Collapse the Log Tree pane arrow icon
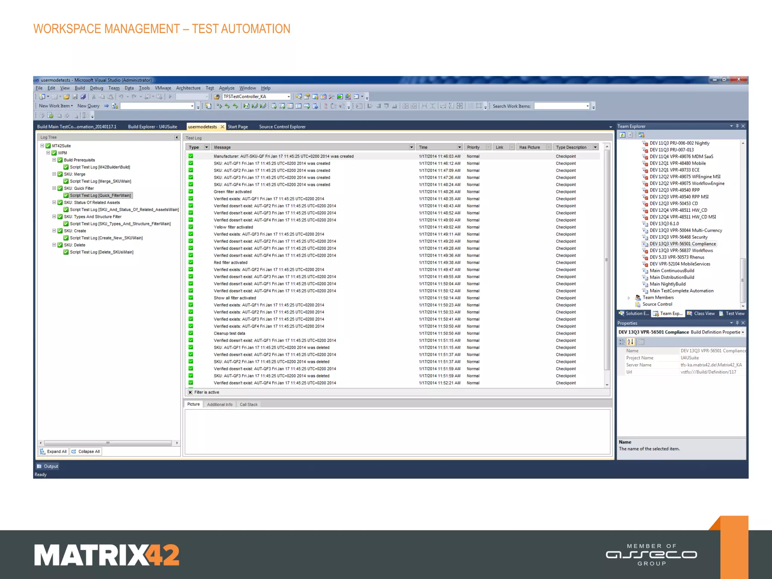This screenshot has height=579, width=772. pyautogui.click(x=176, y=138)
